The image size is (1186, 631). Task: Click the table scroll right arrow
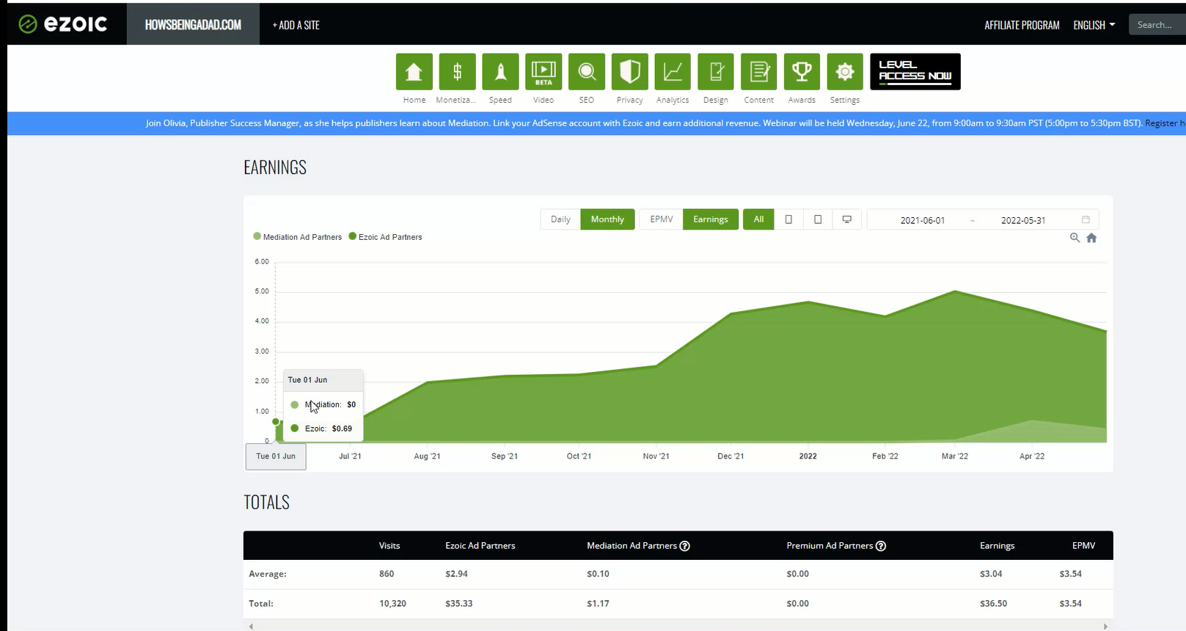1105,627
